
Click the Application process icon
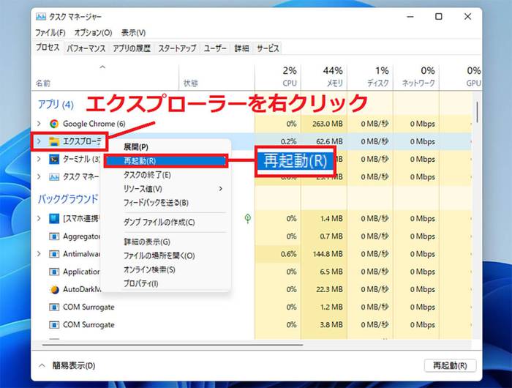click(x=54, y=272)
